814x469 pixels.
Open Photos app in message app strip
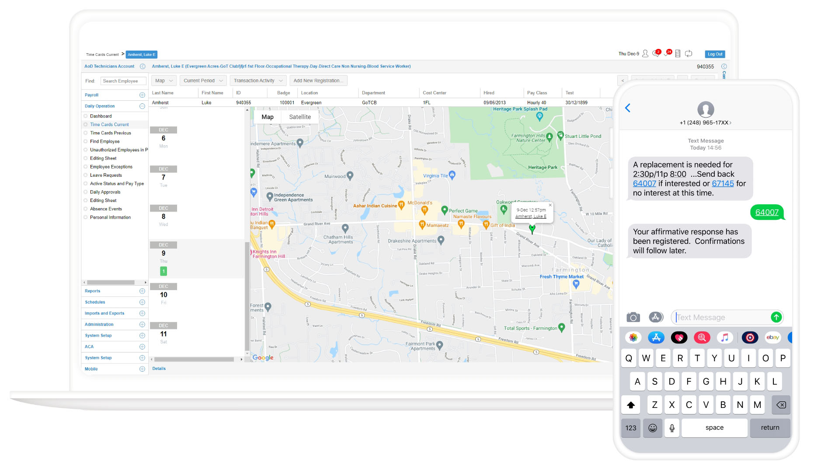[633, 337]
